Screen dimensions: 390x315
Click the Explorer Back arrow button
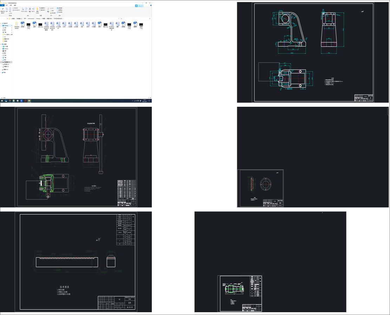(1, 19)
